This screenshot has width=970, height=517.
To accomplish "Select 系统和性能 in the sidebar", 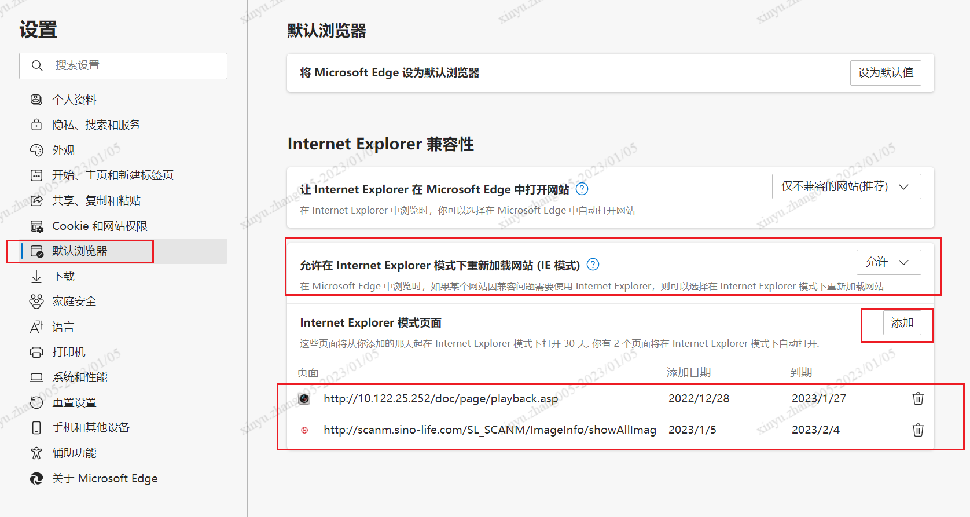I will tap(80, 377).
